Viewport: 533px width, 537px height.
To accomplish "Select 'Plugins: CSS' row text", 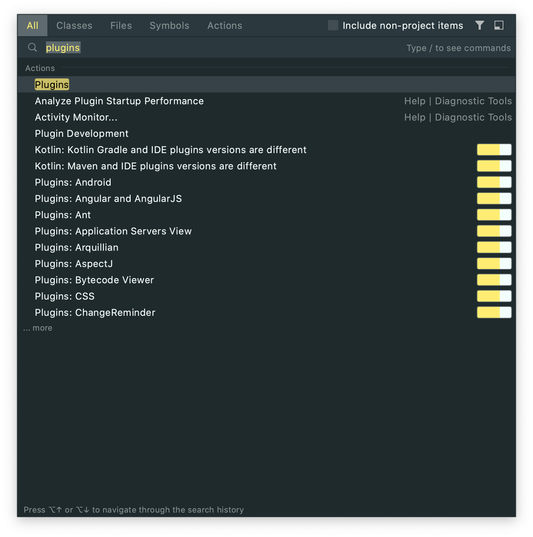I will coord(65,296).
